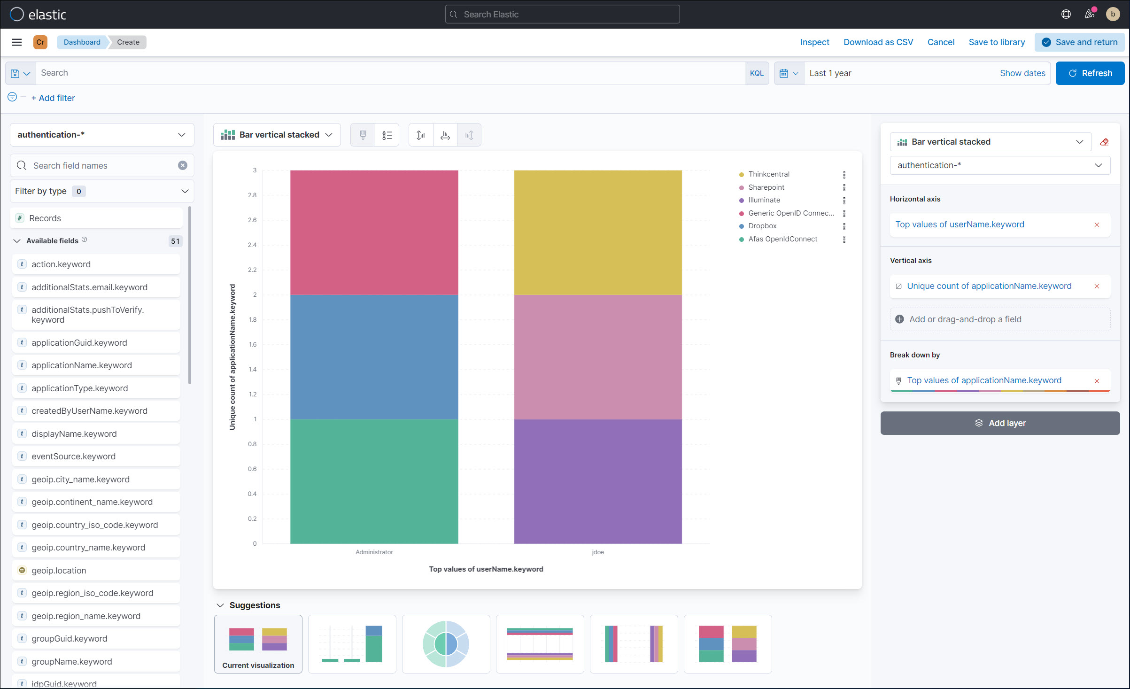The height and width of the screenshot is (689, 1130).
Task: Open Thinkcentral legend options menu
Action: [x=844, y=175]
